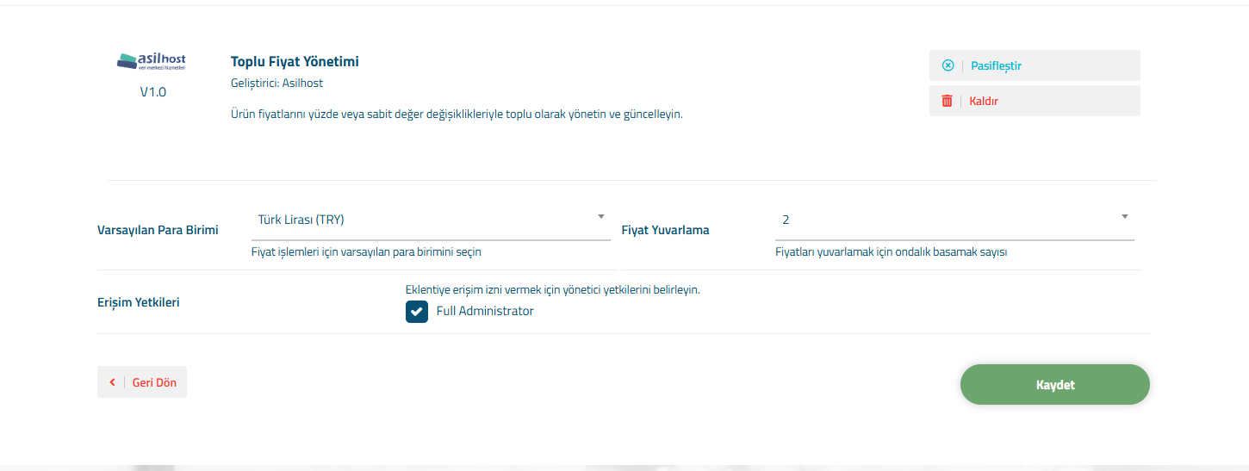Click the red trash icon beside Kaldır
Image resolution: width=1249 pixels, height=471 pixels.
(948, 101)
